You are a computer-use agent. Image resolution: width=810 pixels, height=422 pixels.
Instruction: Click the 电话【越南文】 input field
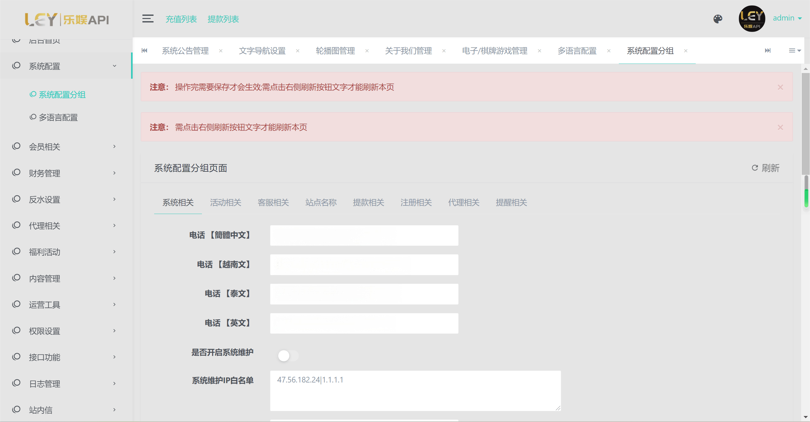coord(364,265)
